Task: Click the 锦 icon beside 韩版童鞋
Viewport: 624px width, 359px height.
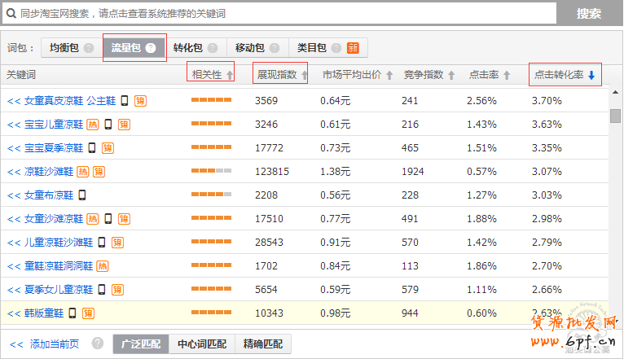Action: 88,313
